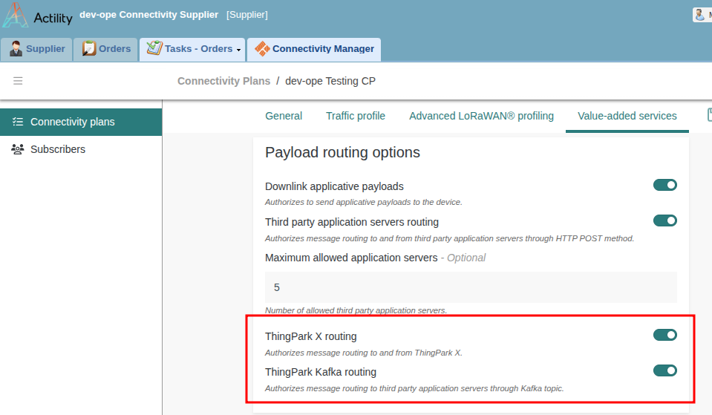Click the partially visible save icon at right
The image size is (712, 415).
pyautogui.click(x=709, y=115)
